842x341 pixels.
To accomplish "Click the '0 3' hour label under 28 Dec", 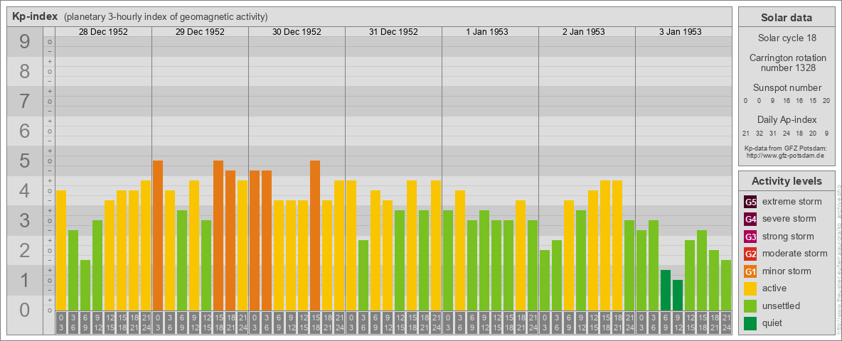I will [61, 323].
